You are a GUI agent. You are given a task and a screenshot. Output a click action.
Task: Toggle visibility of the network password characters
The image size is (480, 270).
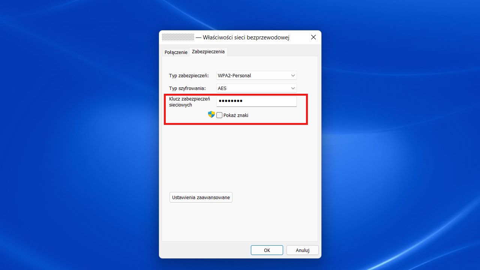[219, 115]
